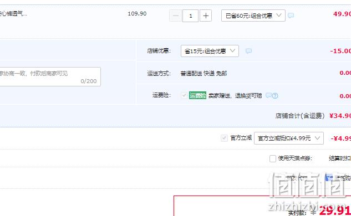The width and height of the screenshot is (351, 216).
Task: Expand the 省15元:组合优惠 store discount dropdown
Action: click(x=210, y=51)
